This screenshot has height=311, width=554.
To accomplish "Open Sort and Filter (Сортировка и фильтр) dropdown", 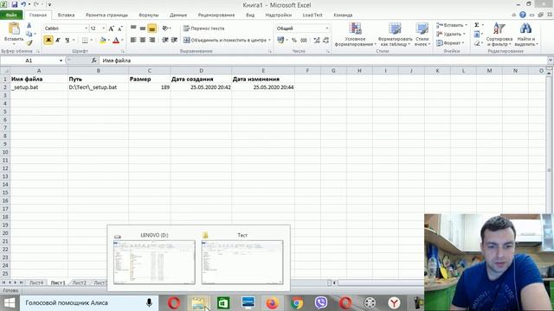I will [x=499, y=35].
